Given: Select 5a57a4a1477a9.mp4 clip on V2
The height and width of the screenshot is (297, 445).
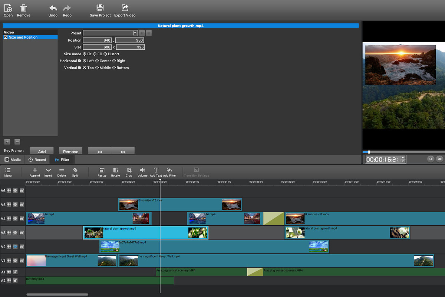Looking at the screenshot, I should point(214,247).
